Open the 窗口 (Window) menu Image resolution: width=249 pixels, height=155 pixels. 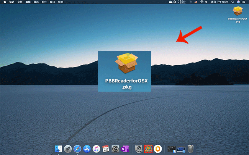pyautogui.click(x=52, y=2)
